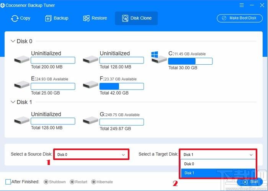
Task: Enable the After Finished checkbox
Action: click(8, 182)
